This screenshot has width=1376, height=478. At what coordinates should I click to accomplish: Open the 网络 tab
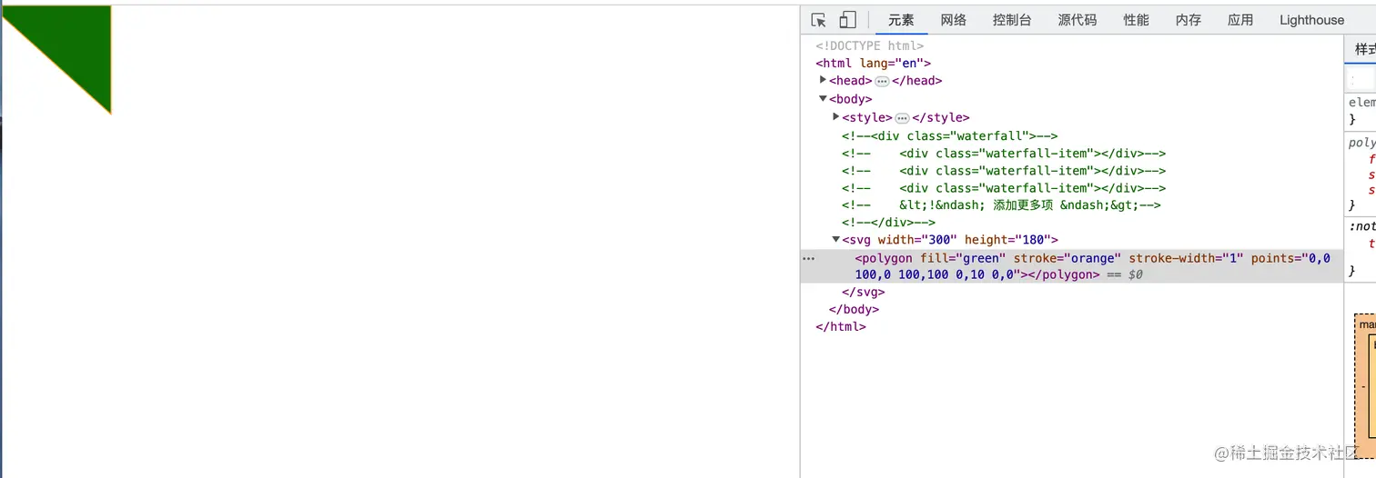click(x=954, y=20)
